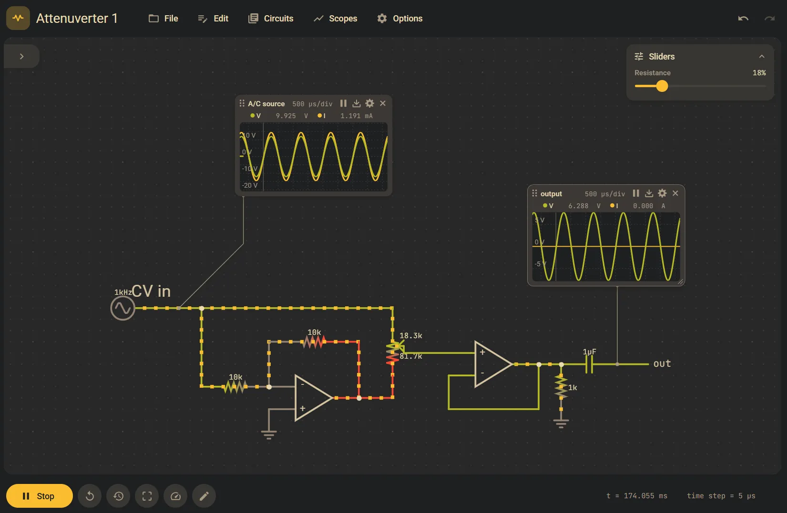This screenshot has width=787, height=513.
Task: Toggle I trace in output scope
Action: (614, 206)
